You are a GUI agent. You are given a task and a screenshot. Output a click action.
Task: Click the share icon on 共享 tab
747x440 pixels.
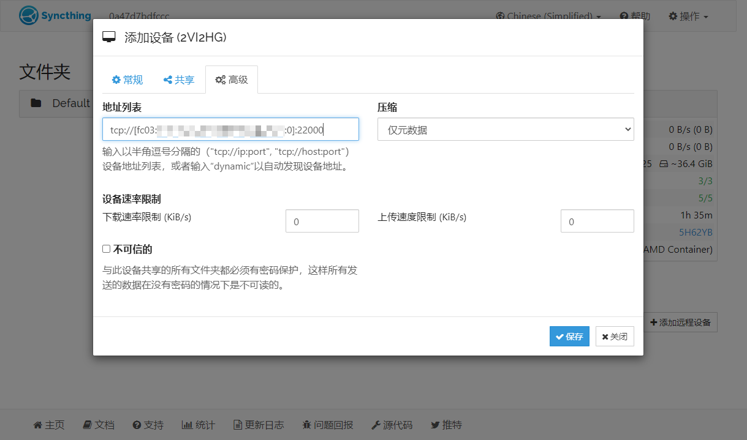point(167,80)
